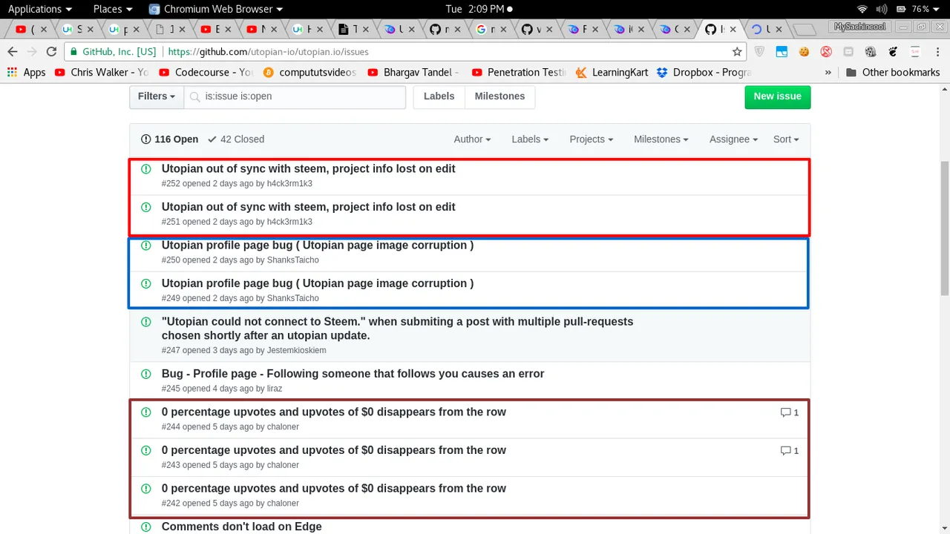Click the battery indicator showing 76%
Image resolution: width=950 pixels, height=534 pixels.
coord(918,9)
